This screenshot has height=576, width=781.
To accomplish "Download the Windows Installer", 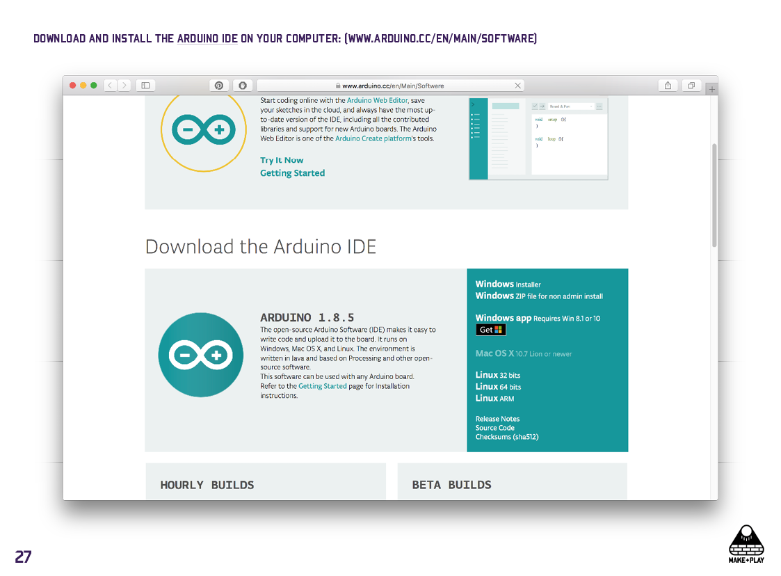I will tap(508, 284).
